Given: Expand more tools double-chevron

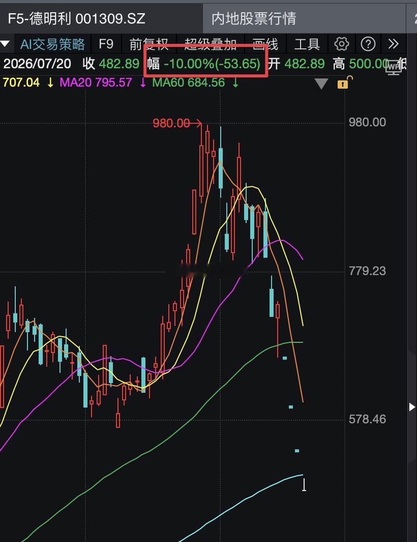Looking at the screenshot, I should coord(393,44).
